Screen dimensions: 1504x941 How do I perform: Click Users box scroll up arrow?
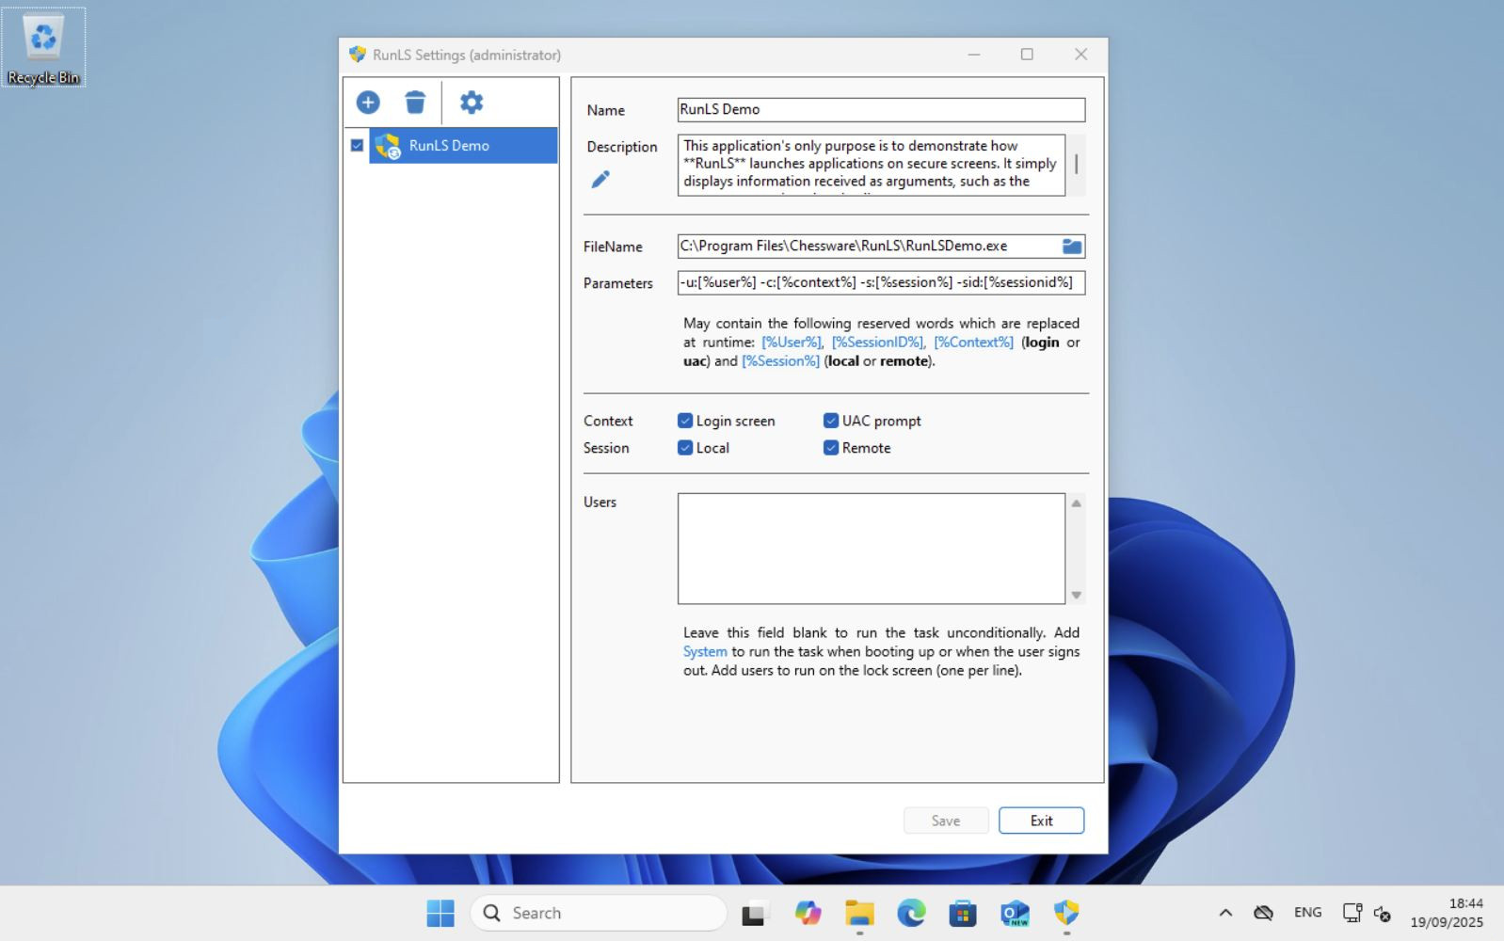(1076, 503)
